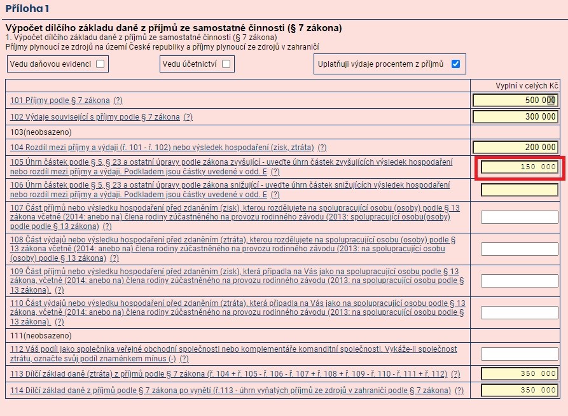Enable the 'Vedu účetnictví' checkbox
This screenshot has height=416, width=568.
226,64
